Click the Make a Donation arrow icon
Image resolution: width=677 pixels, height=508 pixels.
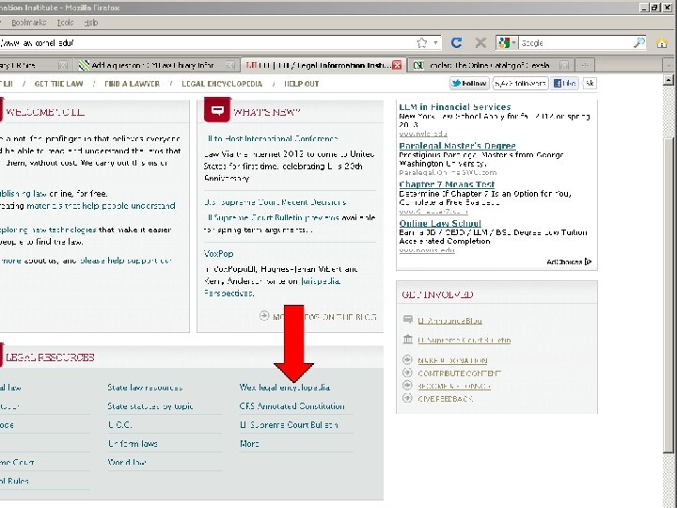pos(407,359)
